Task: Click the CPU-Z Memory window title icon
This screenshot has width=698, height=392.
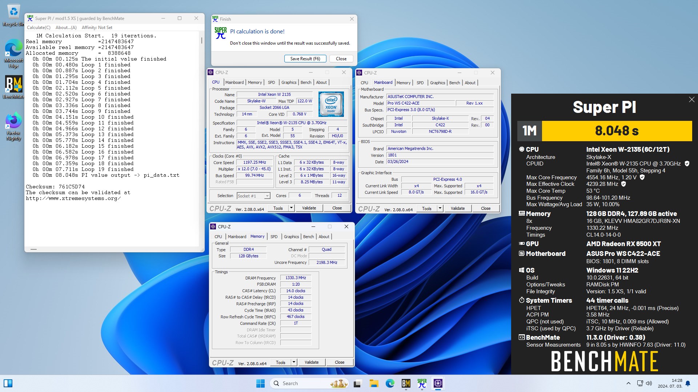Action: [x=213, y=226]
